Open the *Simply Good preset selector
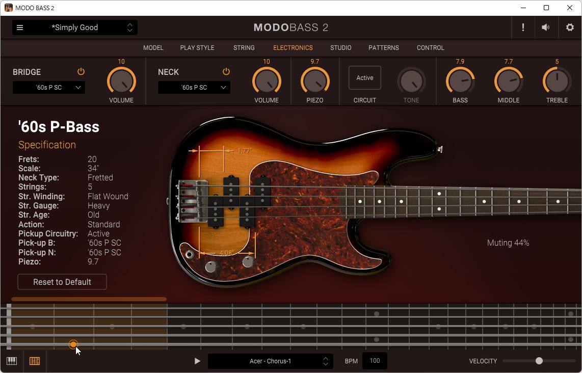The image size is (582, 373). [75, 28]
